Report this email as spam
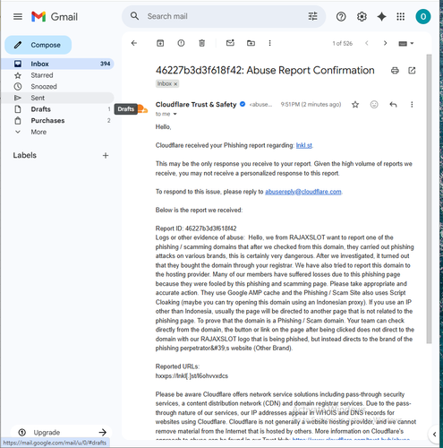Screen dimensions: 443x448 [181, 43]
